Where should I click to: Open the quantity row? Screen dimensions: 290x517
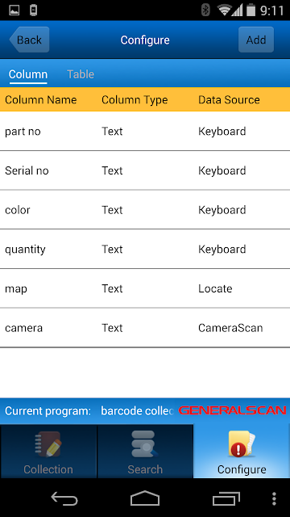(145, 249)
